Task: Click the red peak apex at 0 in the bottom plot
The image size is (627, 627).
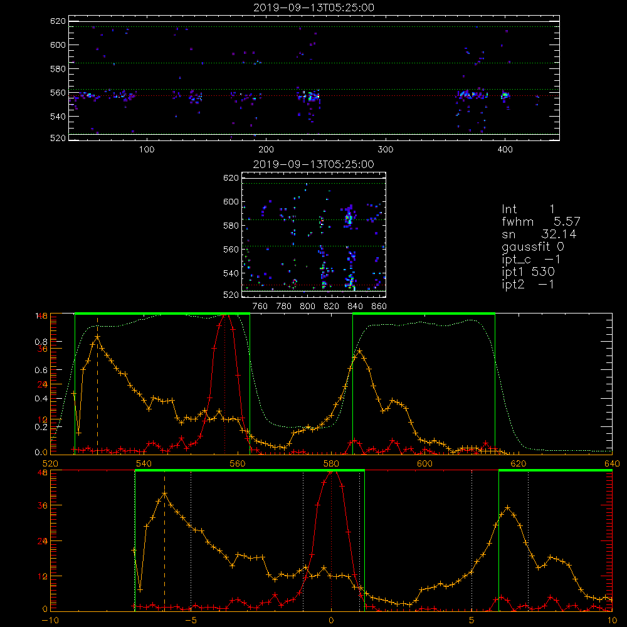Action: pyautogui.click(x=332, y=472)
